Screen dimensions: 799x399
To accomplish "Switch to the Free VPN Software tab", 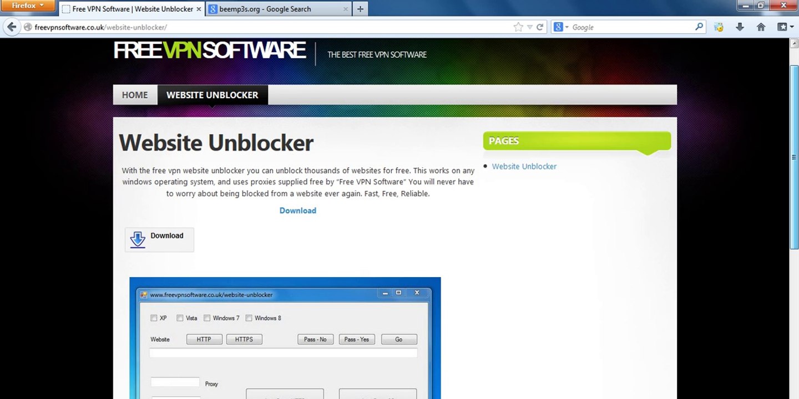I will 132,9.
